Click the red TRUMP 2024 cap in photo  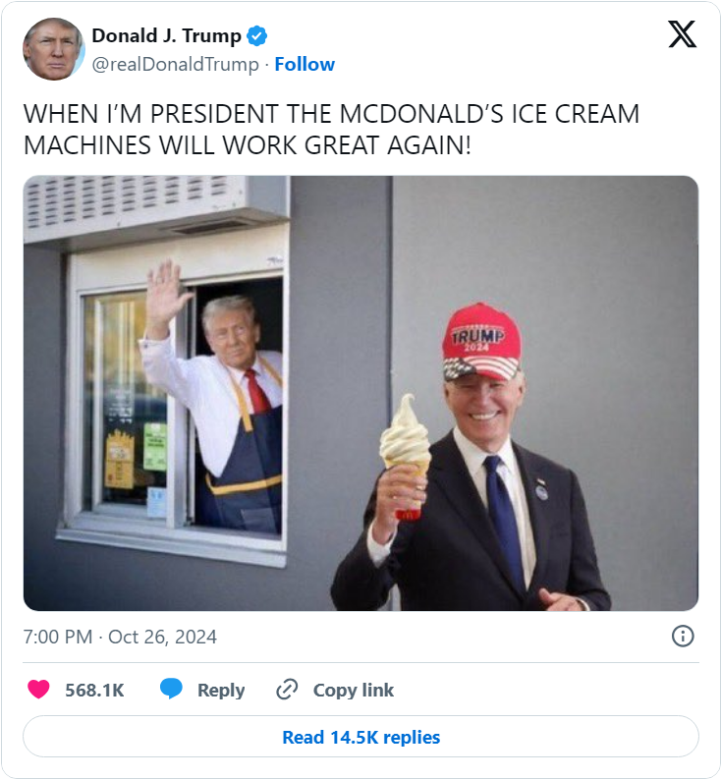(481, 342)
